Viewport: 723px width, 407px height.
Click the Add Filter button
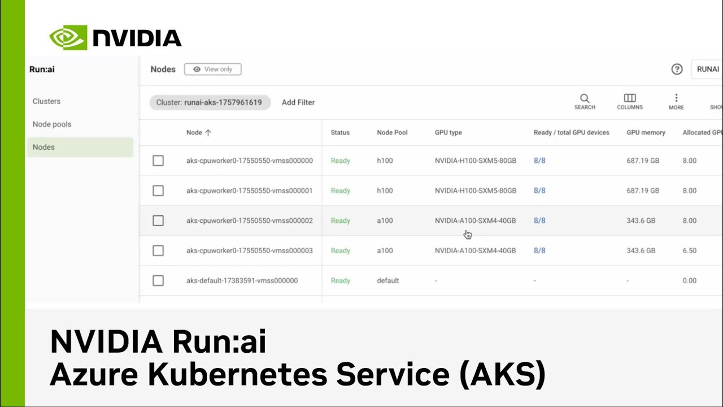298,102
